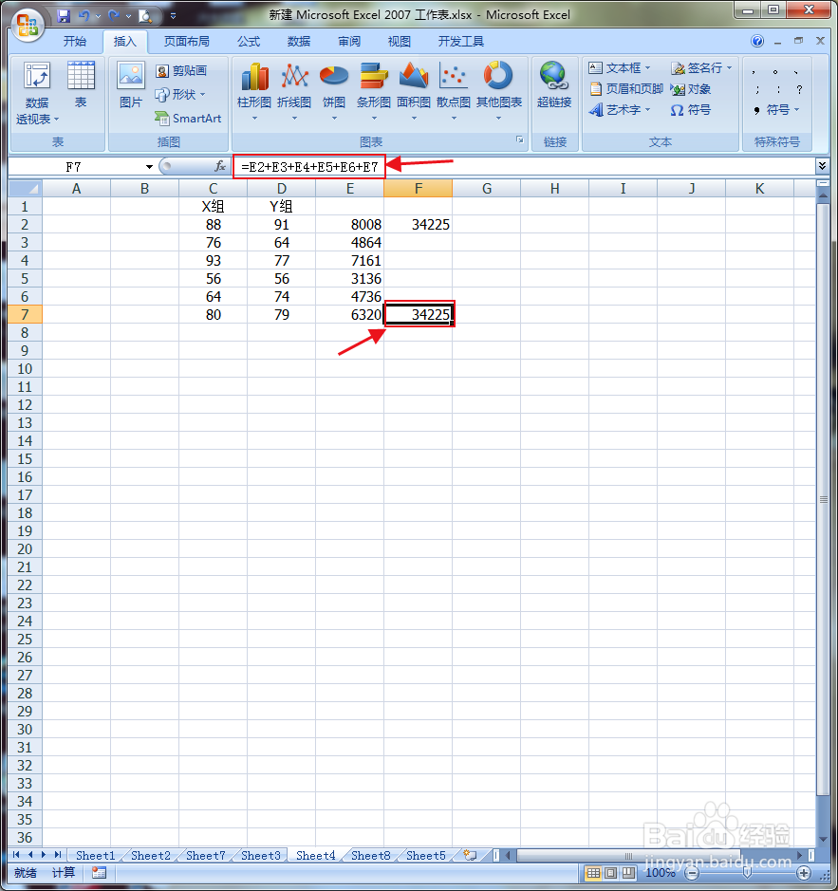The image size is (838, 891).
Task: Switch to Page Layout view in status bar
Action: (610, 873)
